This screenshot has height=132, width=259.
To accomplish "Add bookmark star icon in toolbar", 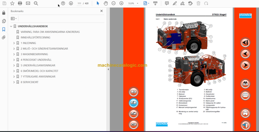I will 12,3.
